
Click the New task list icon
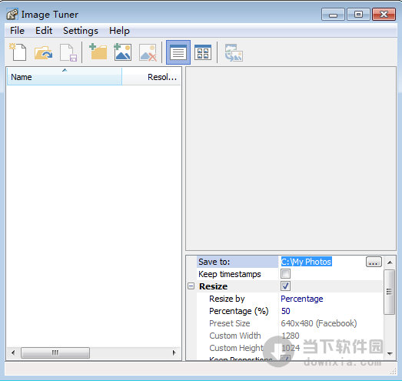pos(18,52)
